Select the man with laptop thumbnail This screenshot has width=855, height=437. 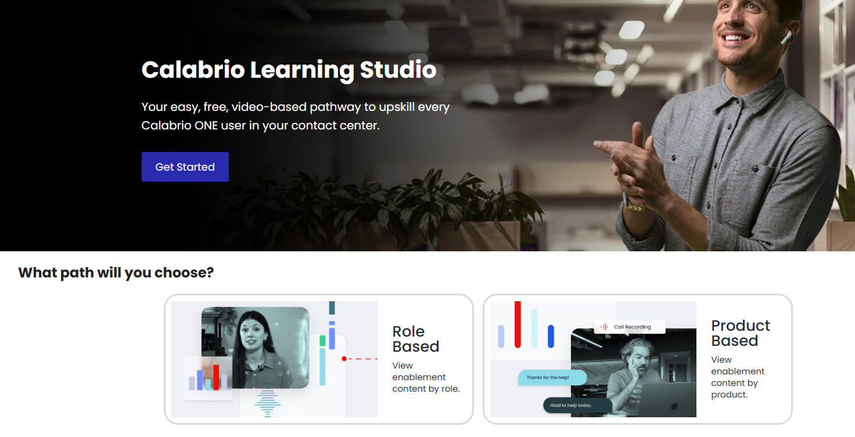tap(634, 373)
